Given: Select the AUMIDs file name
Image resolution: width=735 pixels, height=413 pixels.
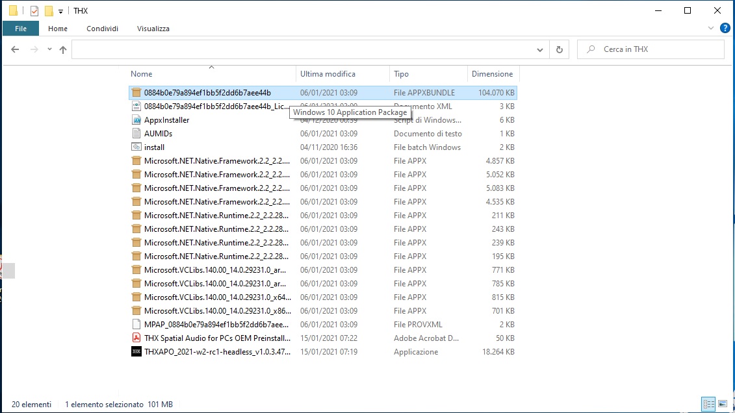Looking at the screenshot, I should (158, 134).
